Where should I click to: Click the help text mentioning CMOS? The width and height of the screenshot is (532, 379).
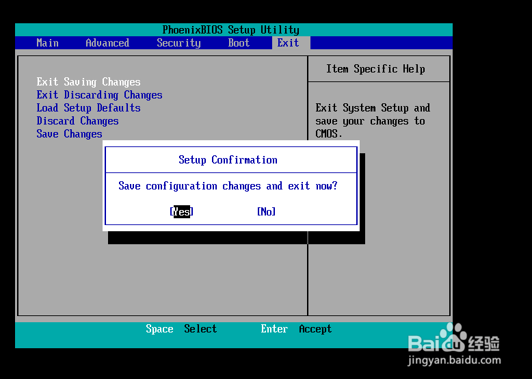pyautogui.click(x=373, y=121)
